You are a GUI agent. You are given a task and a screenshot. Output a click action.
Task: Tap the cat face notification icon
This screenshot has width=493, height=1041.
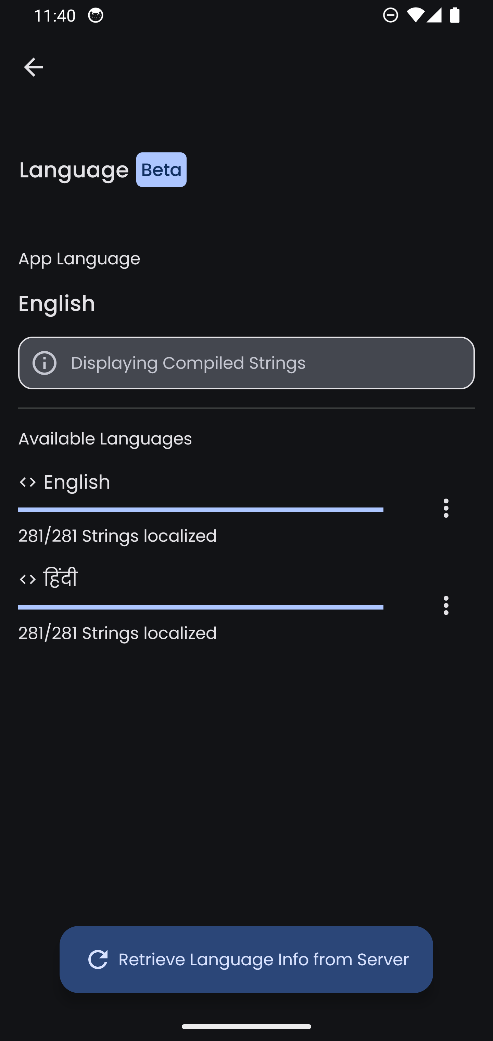click(x=96, y=15)
